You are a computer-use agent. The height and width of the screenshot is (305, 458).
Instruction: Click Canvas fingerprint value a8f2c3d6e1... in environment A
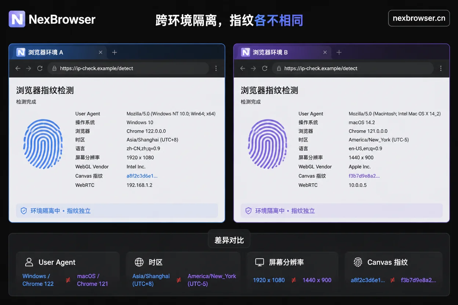(x=142, y=176)
